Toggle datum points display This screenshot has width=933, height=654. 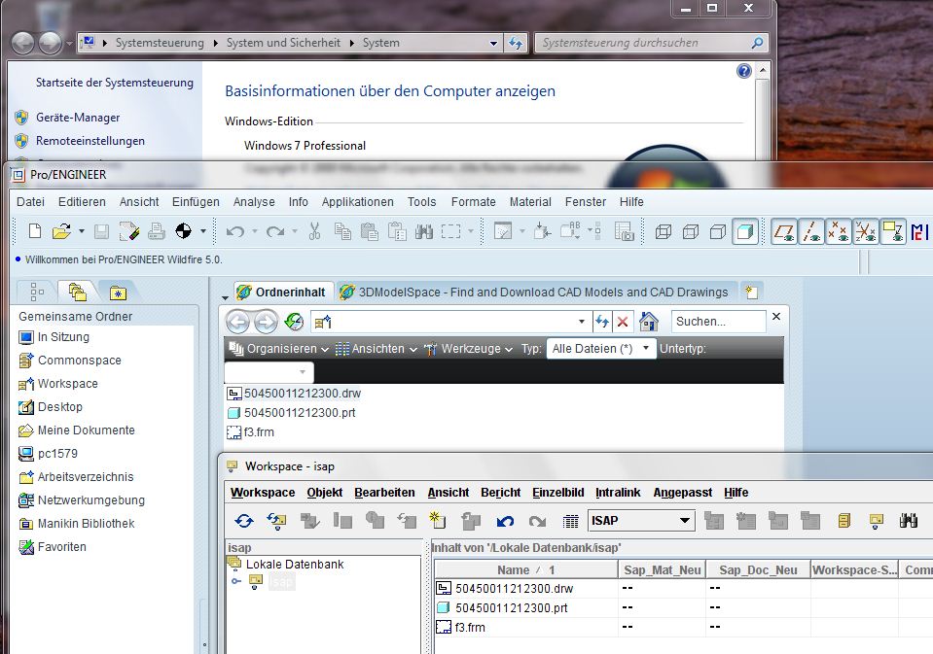pos(839,231)
